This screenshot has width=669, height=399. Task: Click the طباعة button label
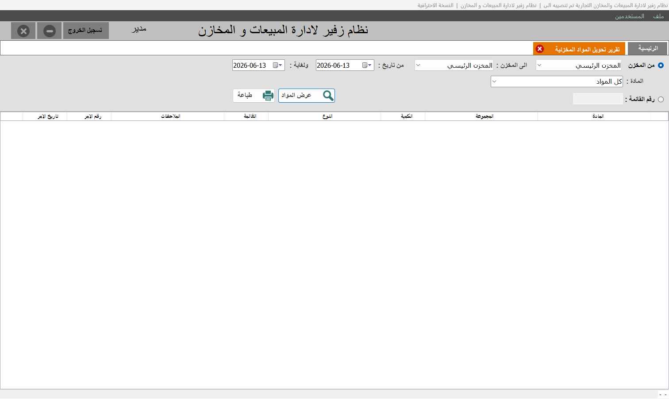click(245, 95)
